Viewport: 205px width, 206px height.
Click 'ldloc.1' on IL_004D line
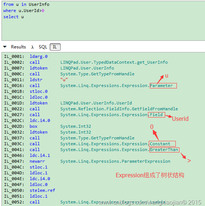click(39, 173)
